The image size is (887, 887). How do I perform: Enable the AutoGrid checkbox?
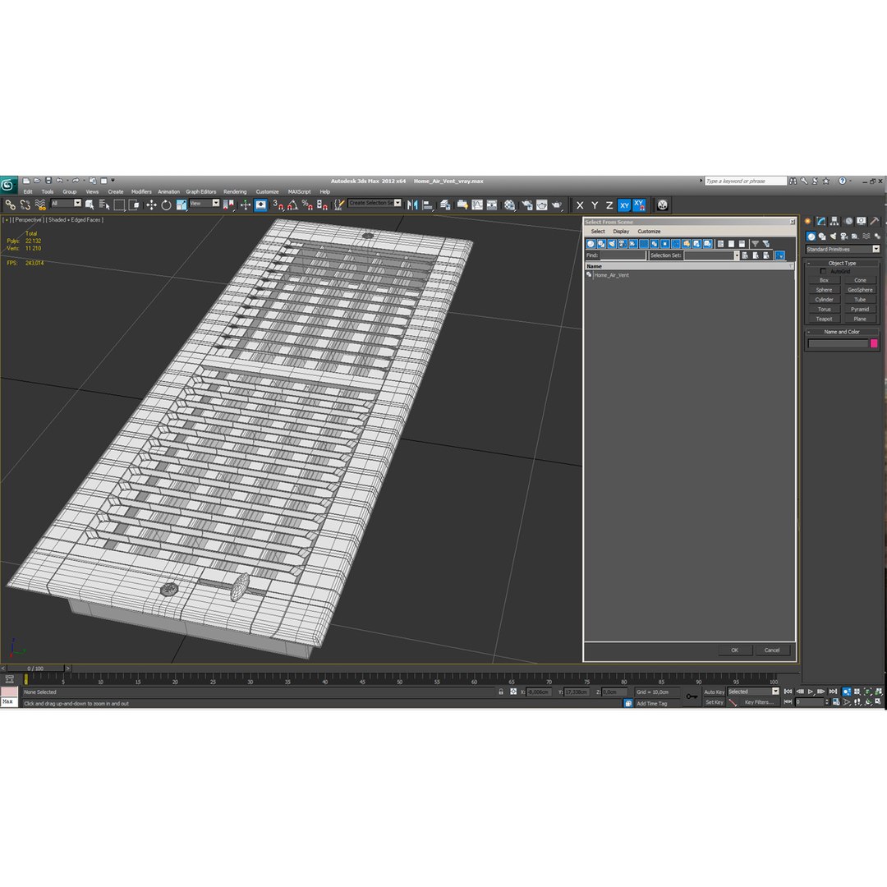click(x=823, y=272)
